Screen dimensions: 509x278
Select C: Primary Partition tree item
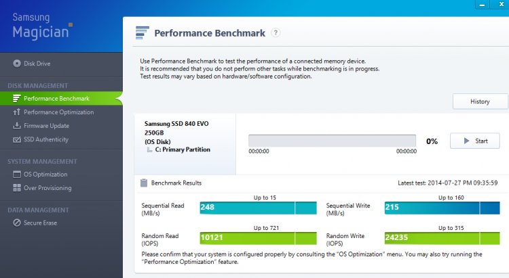click(183, 149)
